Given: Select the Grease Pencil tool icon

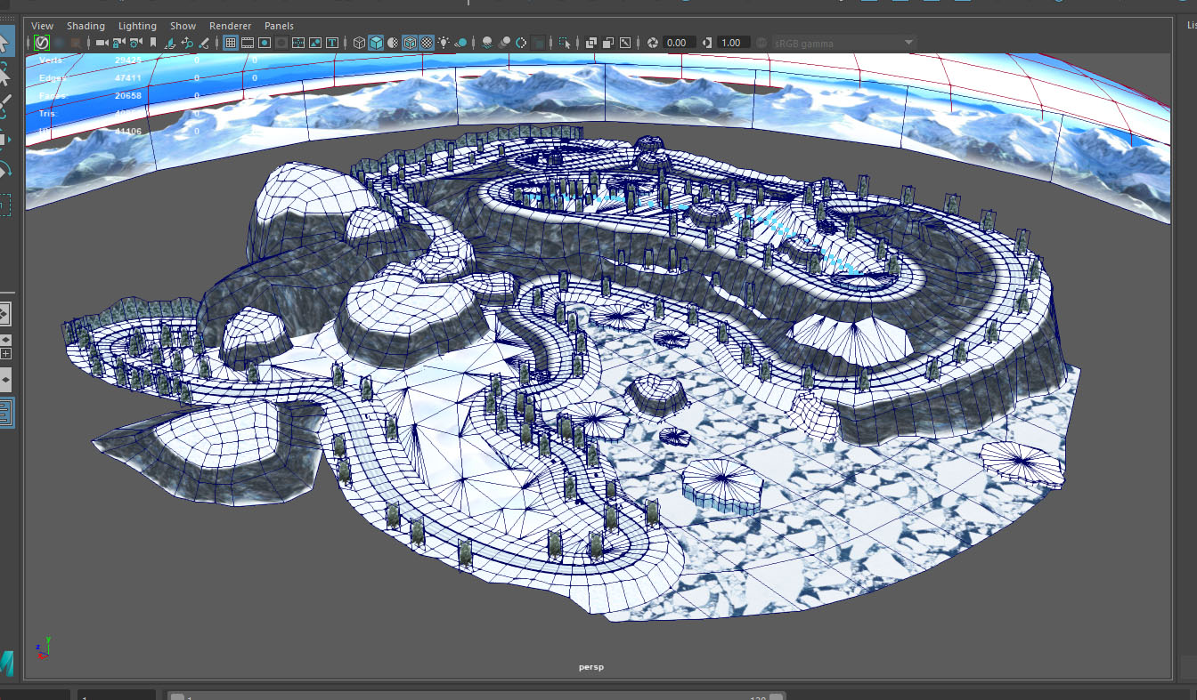Looking at the screenshot, I should click(204, 43).
